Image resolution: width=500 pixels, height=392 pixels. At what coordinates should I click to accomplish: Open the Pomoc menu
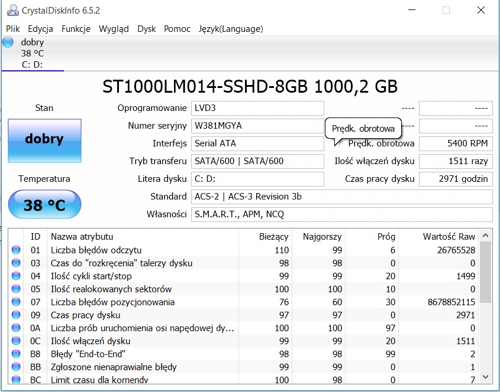[177, 29]
